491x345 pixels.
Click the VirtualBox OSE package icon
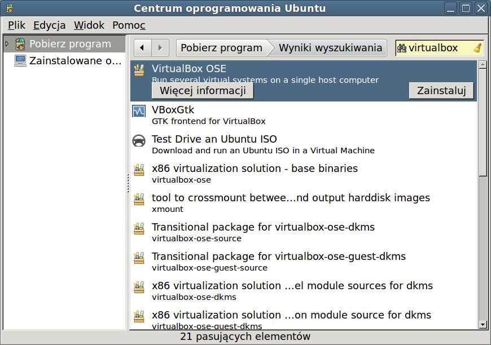coord(139,70)
